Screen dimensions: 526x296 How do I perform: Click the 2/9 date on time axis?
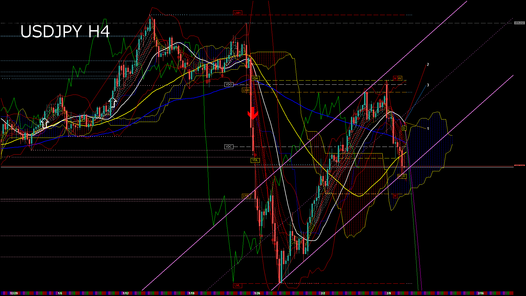point(388,293)
